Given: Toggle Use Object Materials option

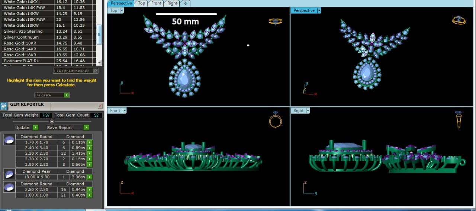Looking at the screenshot, I should click(x=95, y=71).
